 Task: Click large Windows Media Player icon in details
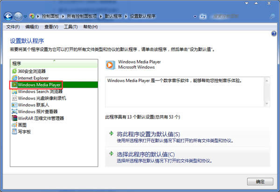tap(110, 65)
